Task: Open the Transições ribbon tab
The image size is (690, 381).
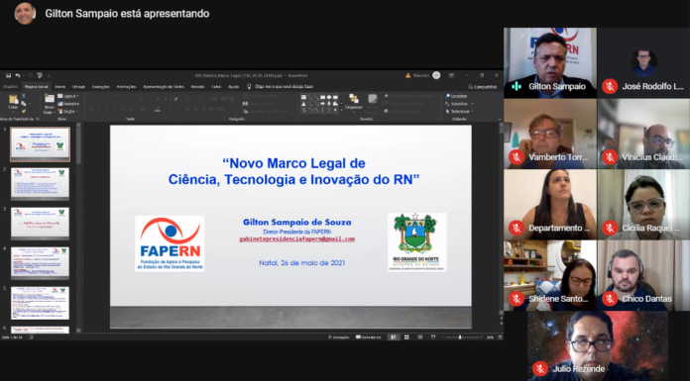Action: (x=101, y=87)
